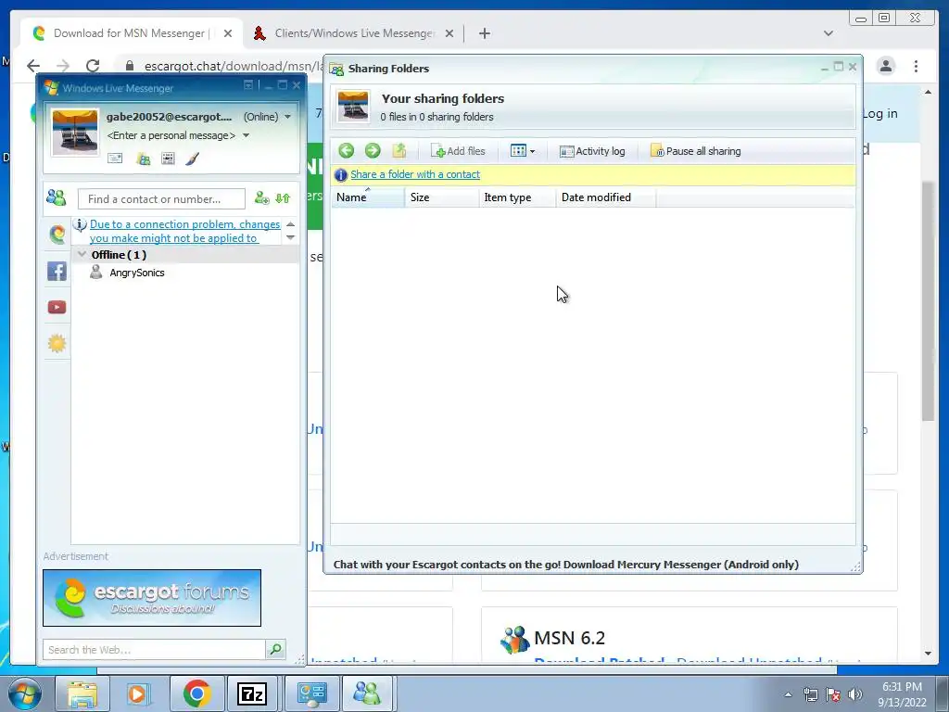Click the green arrows contact list layout icon

pyautogui.click(x=283, y=198)
